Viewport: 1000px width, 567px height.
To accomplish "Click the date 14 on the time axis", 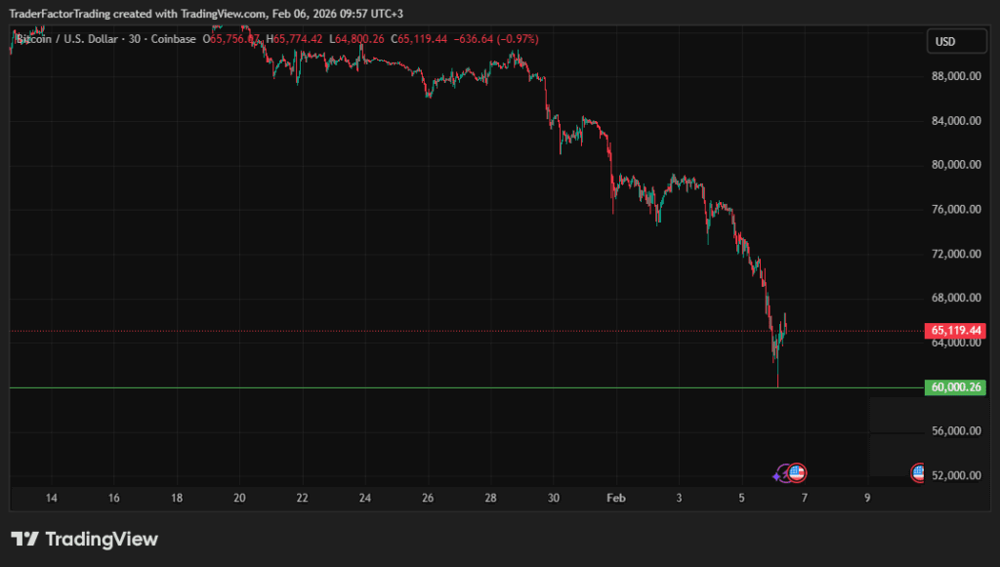I will [x=51, y=498].
